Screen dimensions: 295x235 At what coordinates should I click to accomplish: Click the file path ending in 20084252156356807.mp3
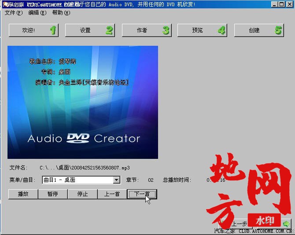click(85, 168)
